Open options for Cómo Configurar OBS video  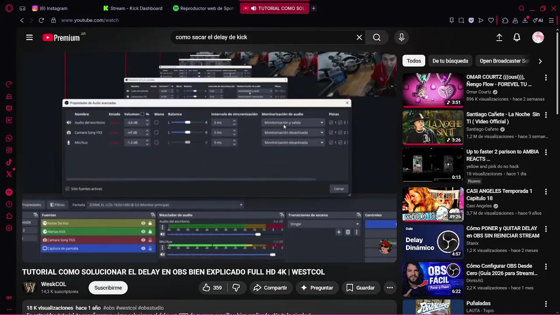pyautogui.click(x=546, y=266)
